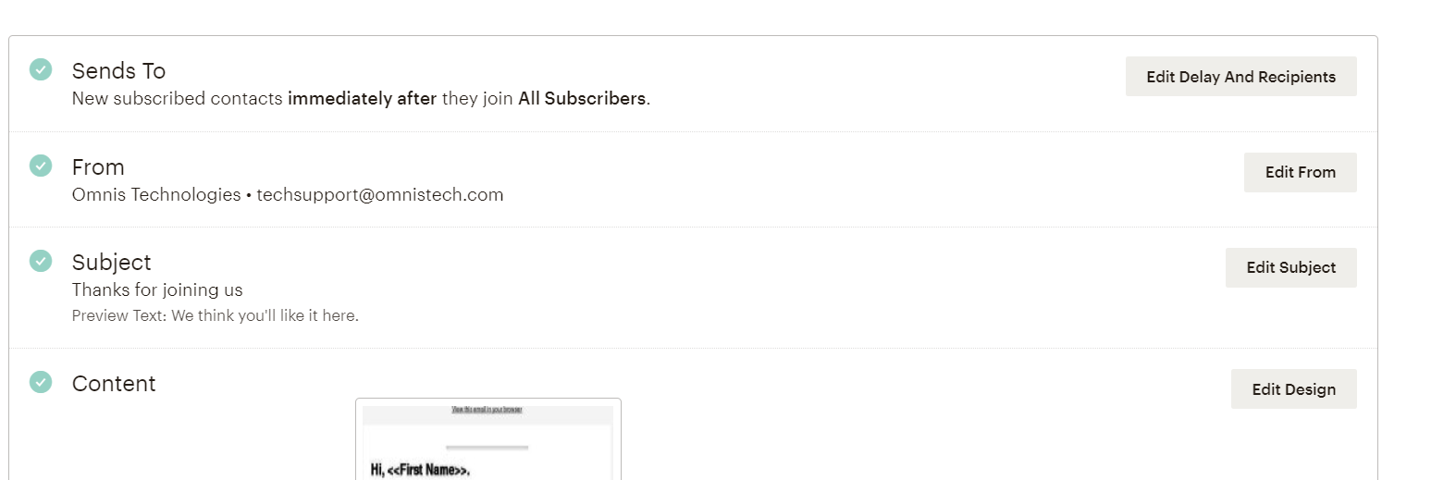Click the green checkmark beside Subject
Viewport: 1456px width, 480px height.
tap(41, 261)
